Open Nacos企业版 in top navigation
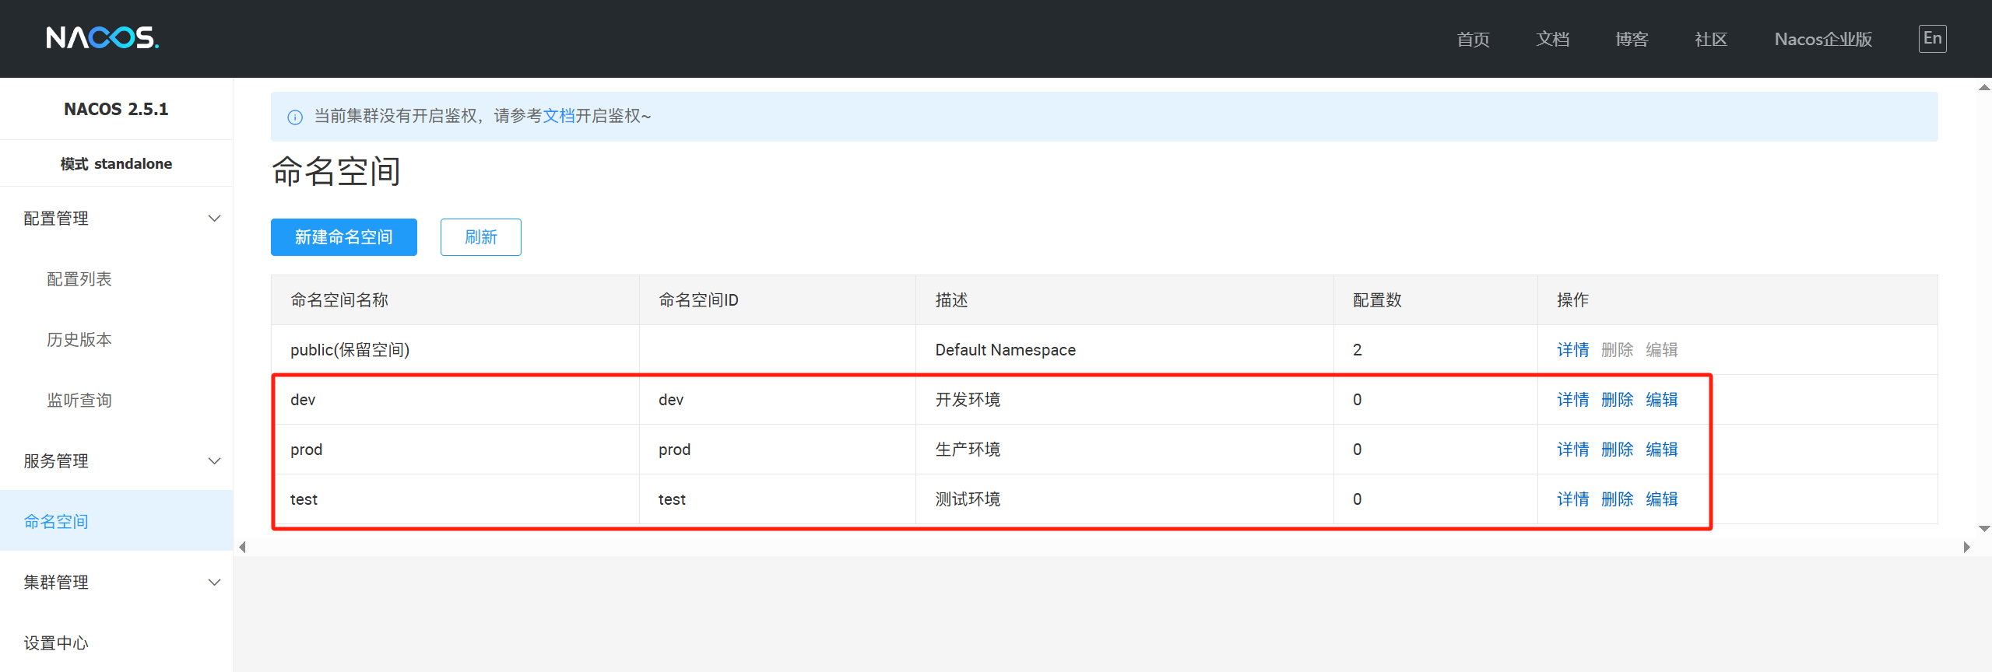Viewport: 1992px width, 672px height. [1822, 39]
